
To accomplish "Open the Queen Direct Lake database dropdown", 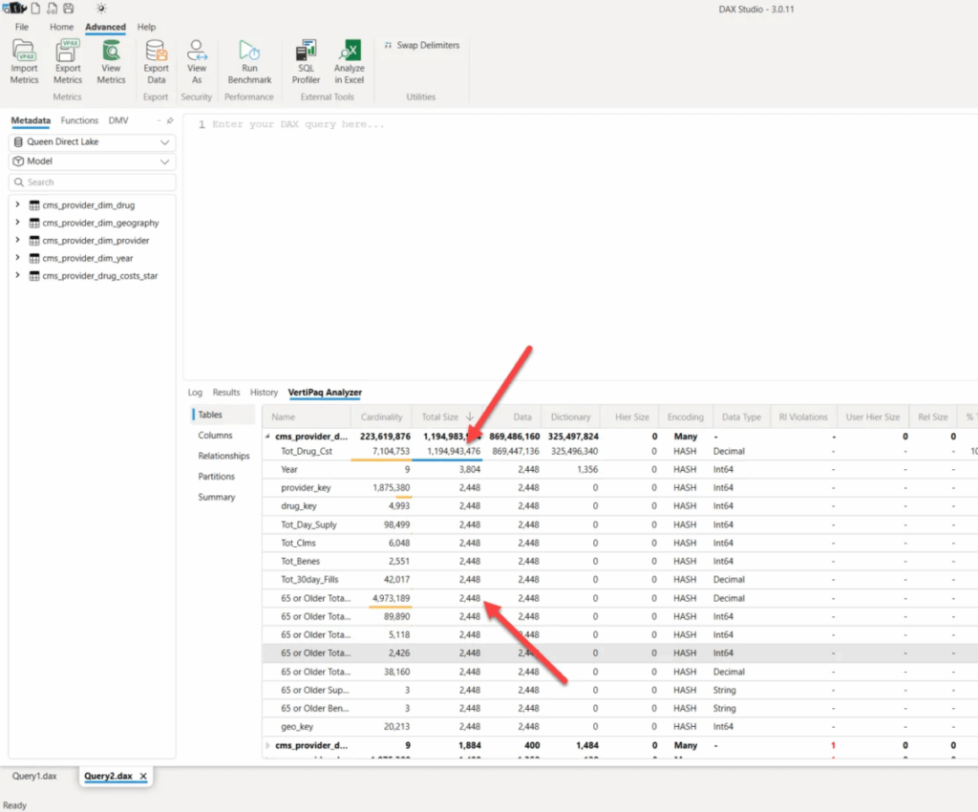I will point(93,142).
